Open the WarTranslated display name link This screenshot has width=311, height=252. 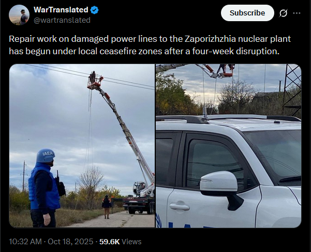coord(61,10)
